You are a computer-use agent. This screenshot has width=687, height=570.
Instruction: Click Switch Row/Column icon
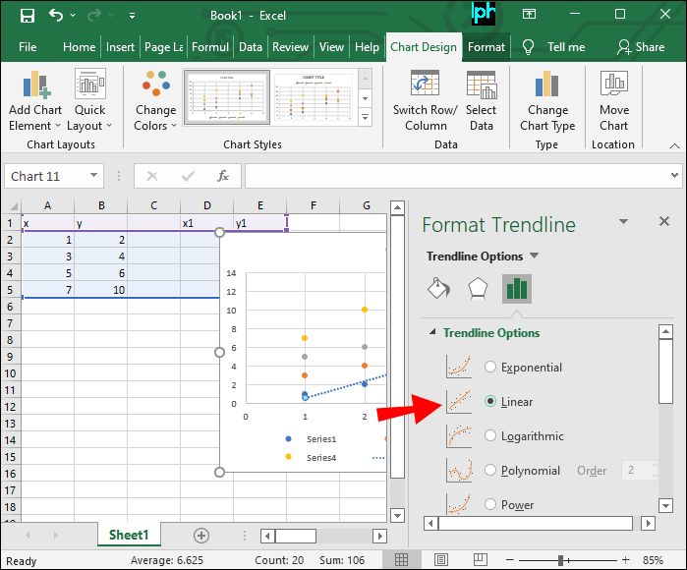coord(425,85)
